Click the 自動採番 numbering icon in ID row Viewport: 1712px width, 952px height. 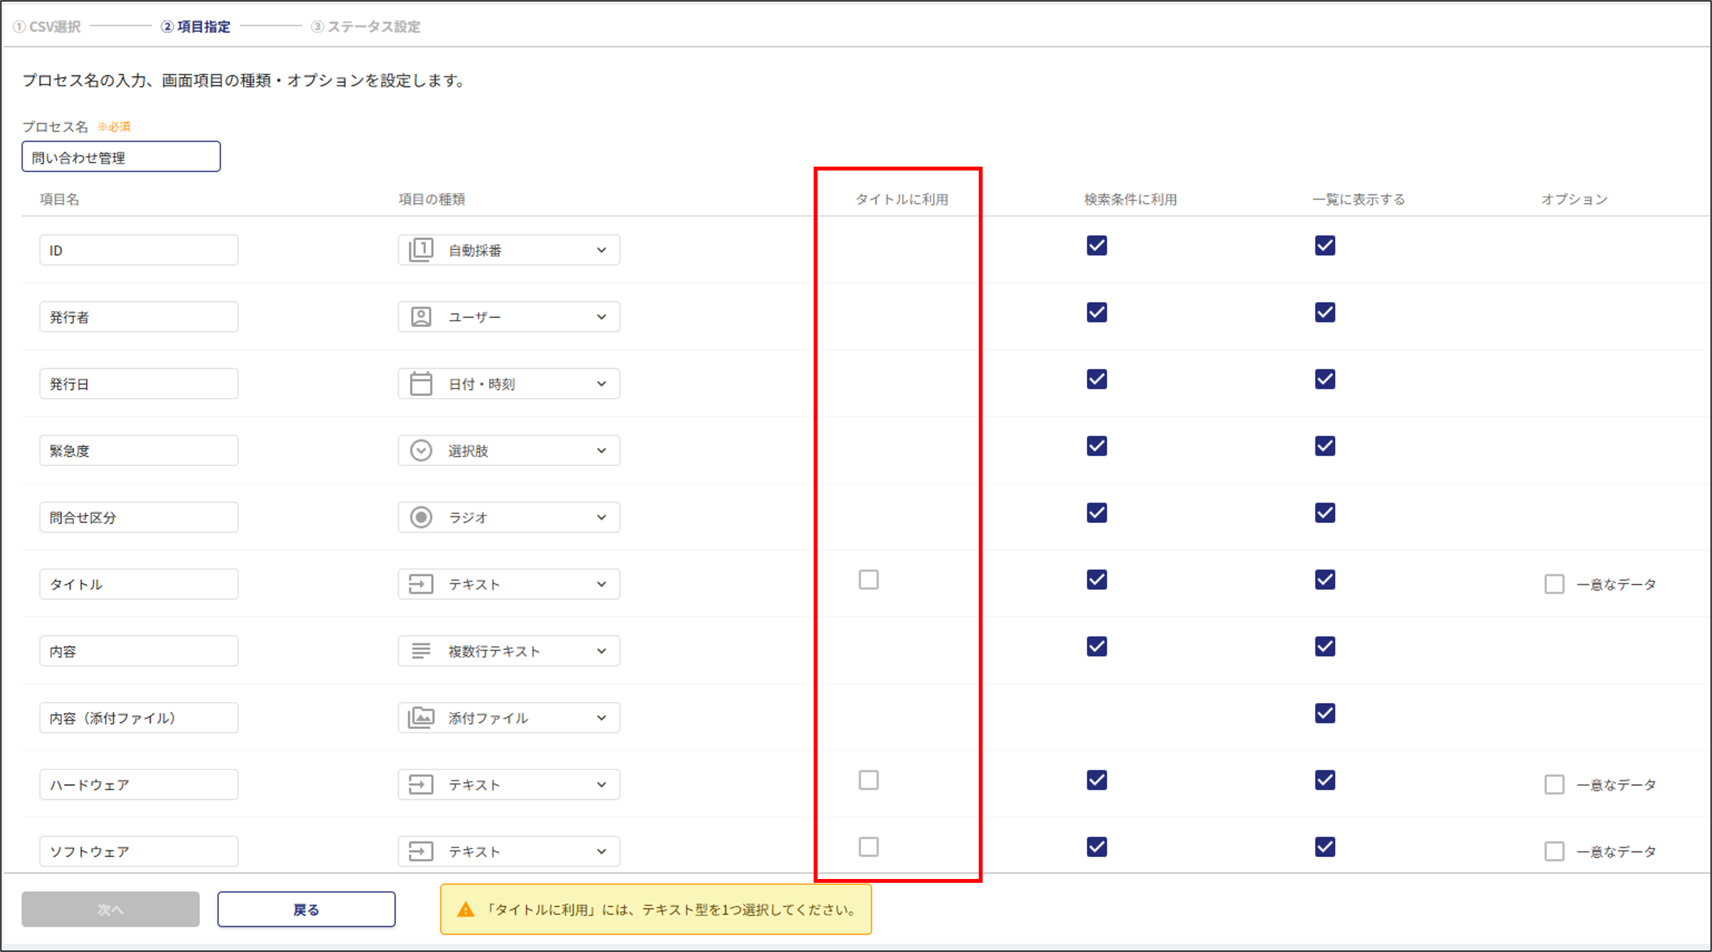(421, 250)
